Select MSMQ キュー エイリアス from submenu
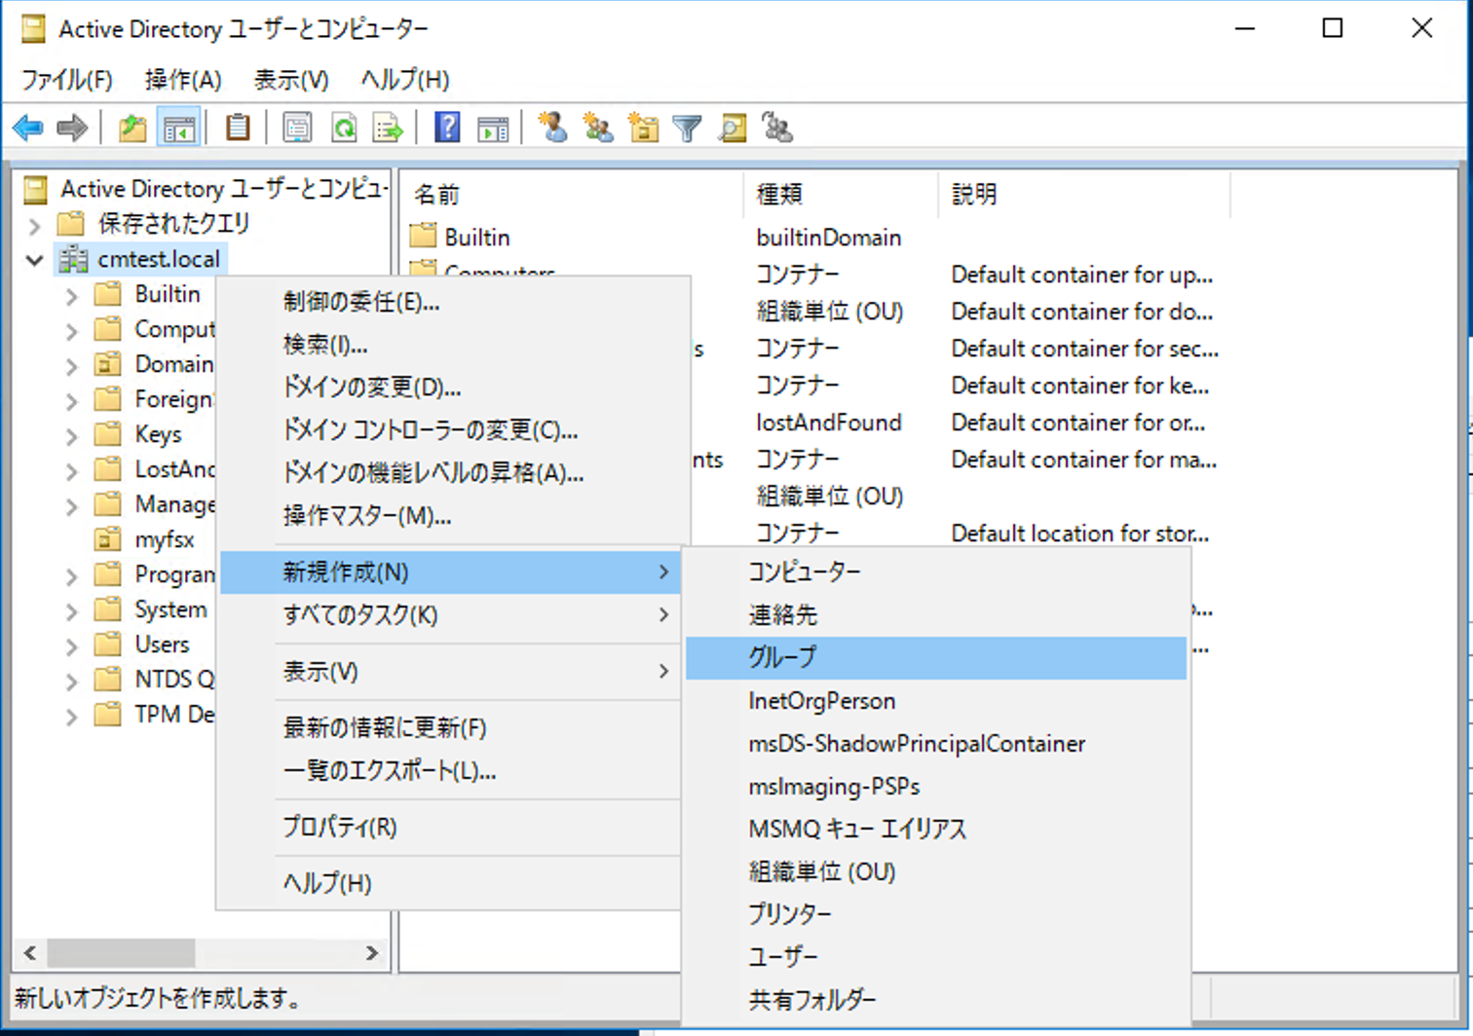Image resolution: width=1473 pixels, height=1036 pixels. (x=936, y=829)
